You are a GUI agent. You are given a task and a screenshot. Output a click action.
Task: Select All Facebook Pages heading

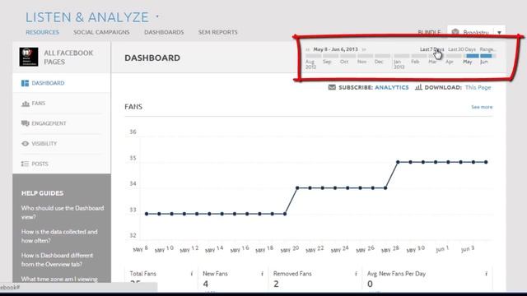[68, 58]
